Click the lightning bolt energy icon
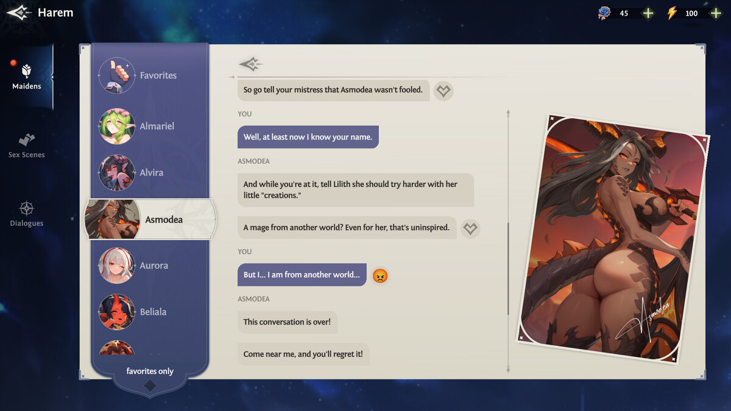The image size is (731, 411). click(672, 13)
